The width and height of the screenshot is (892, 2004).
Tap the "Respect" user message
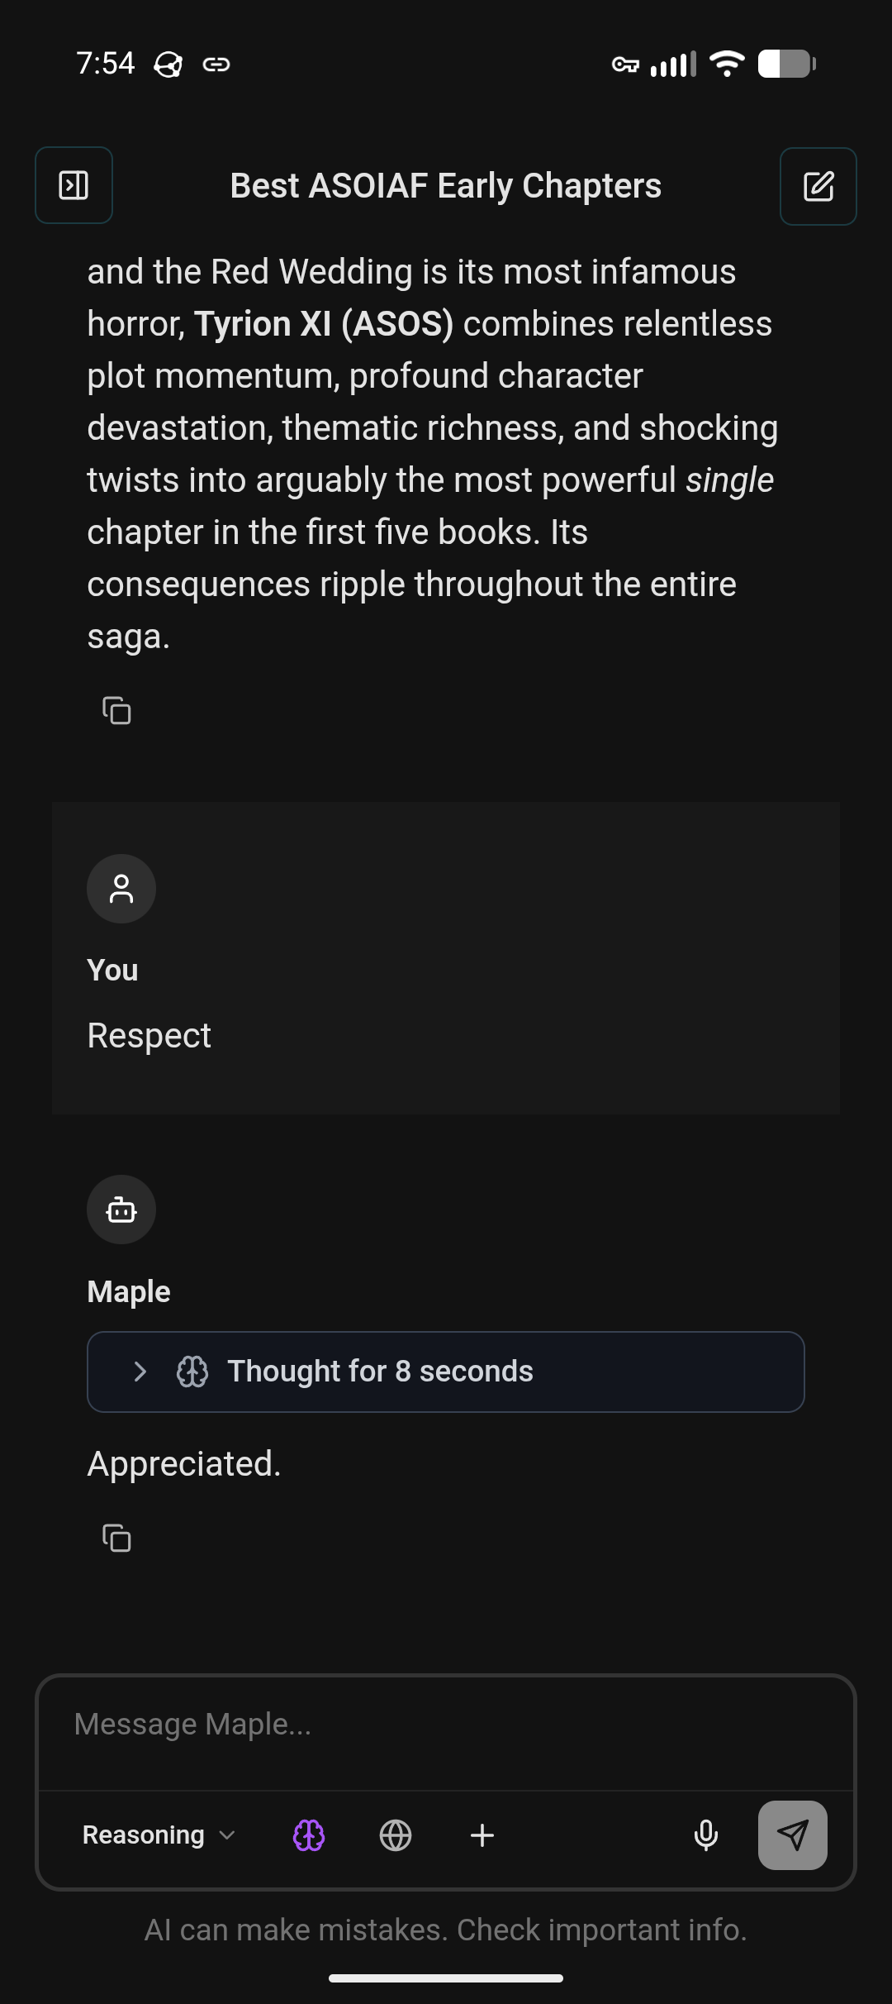(149, 1036)
